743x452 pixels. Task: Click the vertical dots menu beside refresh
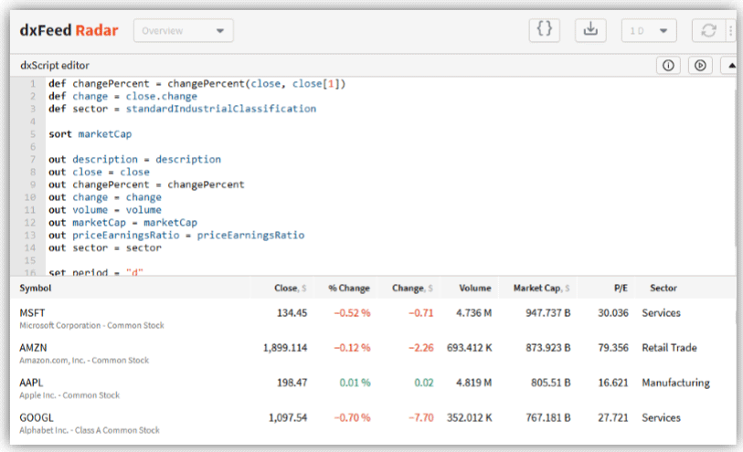731,31
